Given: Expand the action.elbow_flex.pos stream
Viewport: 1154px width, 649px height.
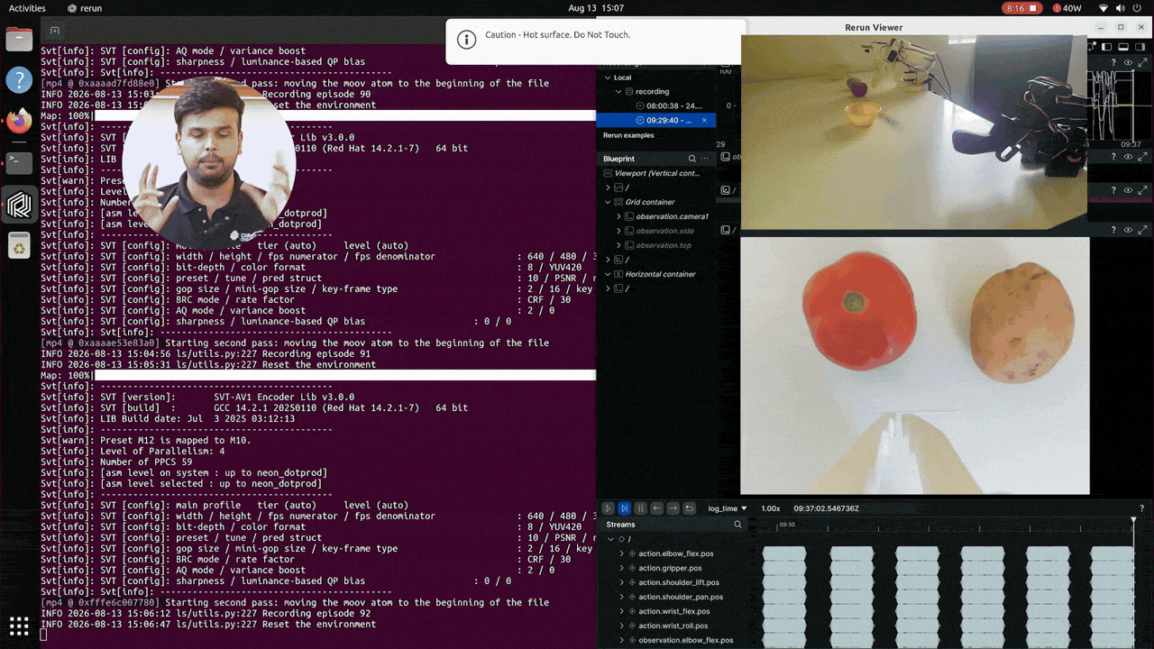Looking at the screenshot, I should [621, 553].
